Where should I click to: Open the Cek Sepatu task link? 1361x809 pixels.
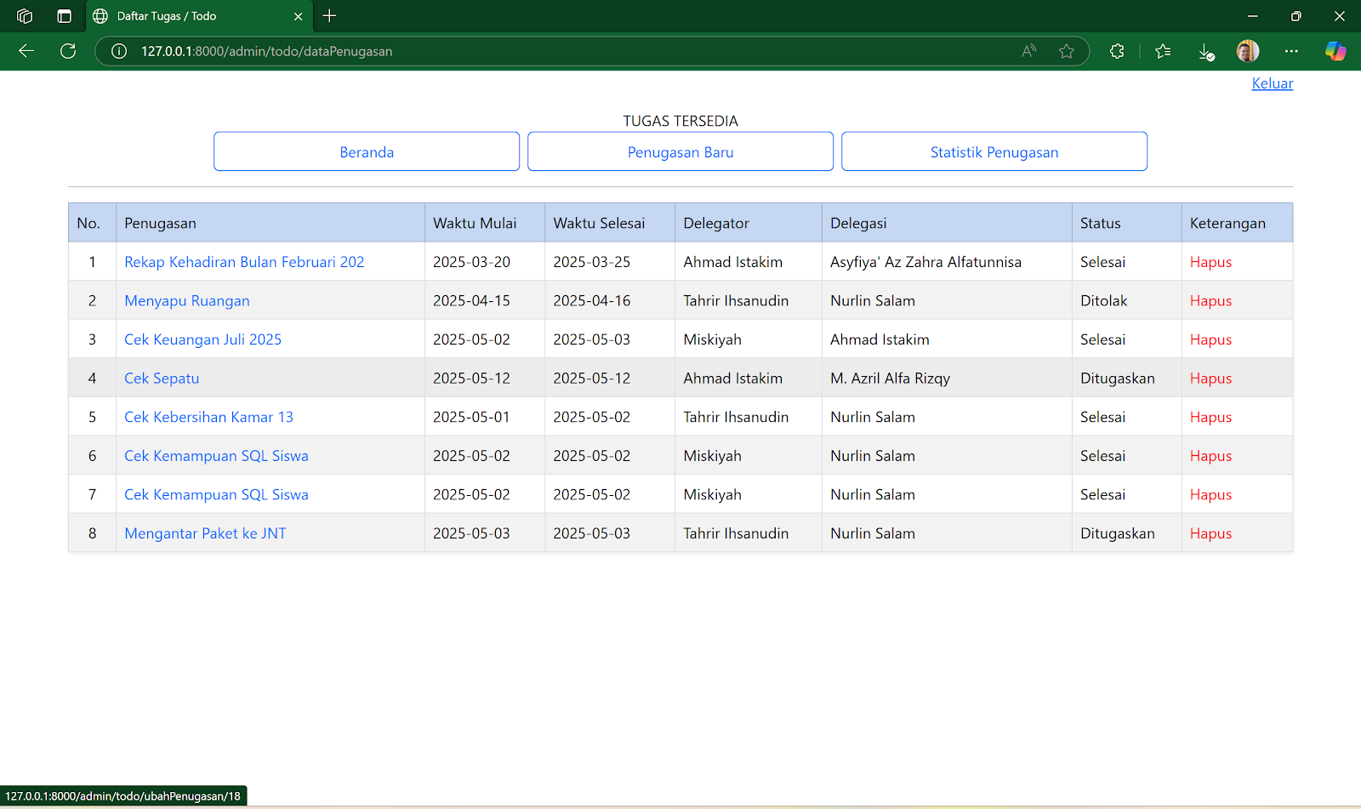pyautogui.click(x=162, y=379)
